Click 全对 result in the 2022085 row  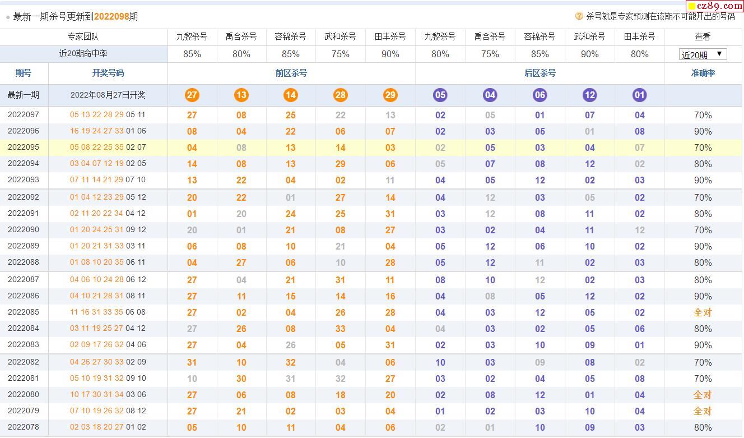tap(703, 312)
